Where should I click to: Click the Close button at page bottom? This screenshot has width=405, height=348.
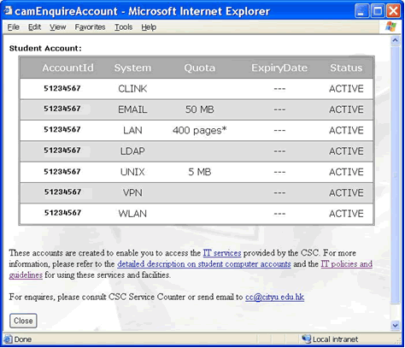23,321
